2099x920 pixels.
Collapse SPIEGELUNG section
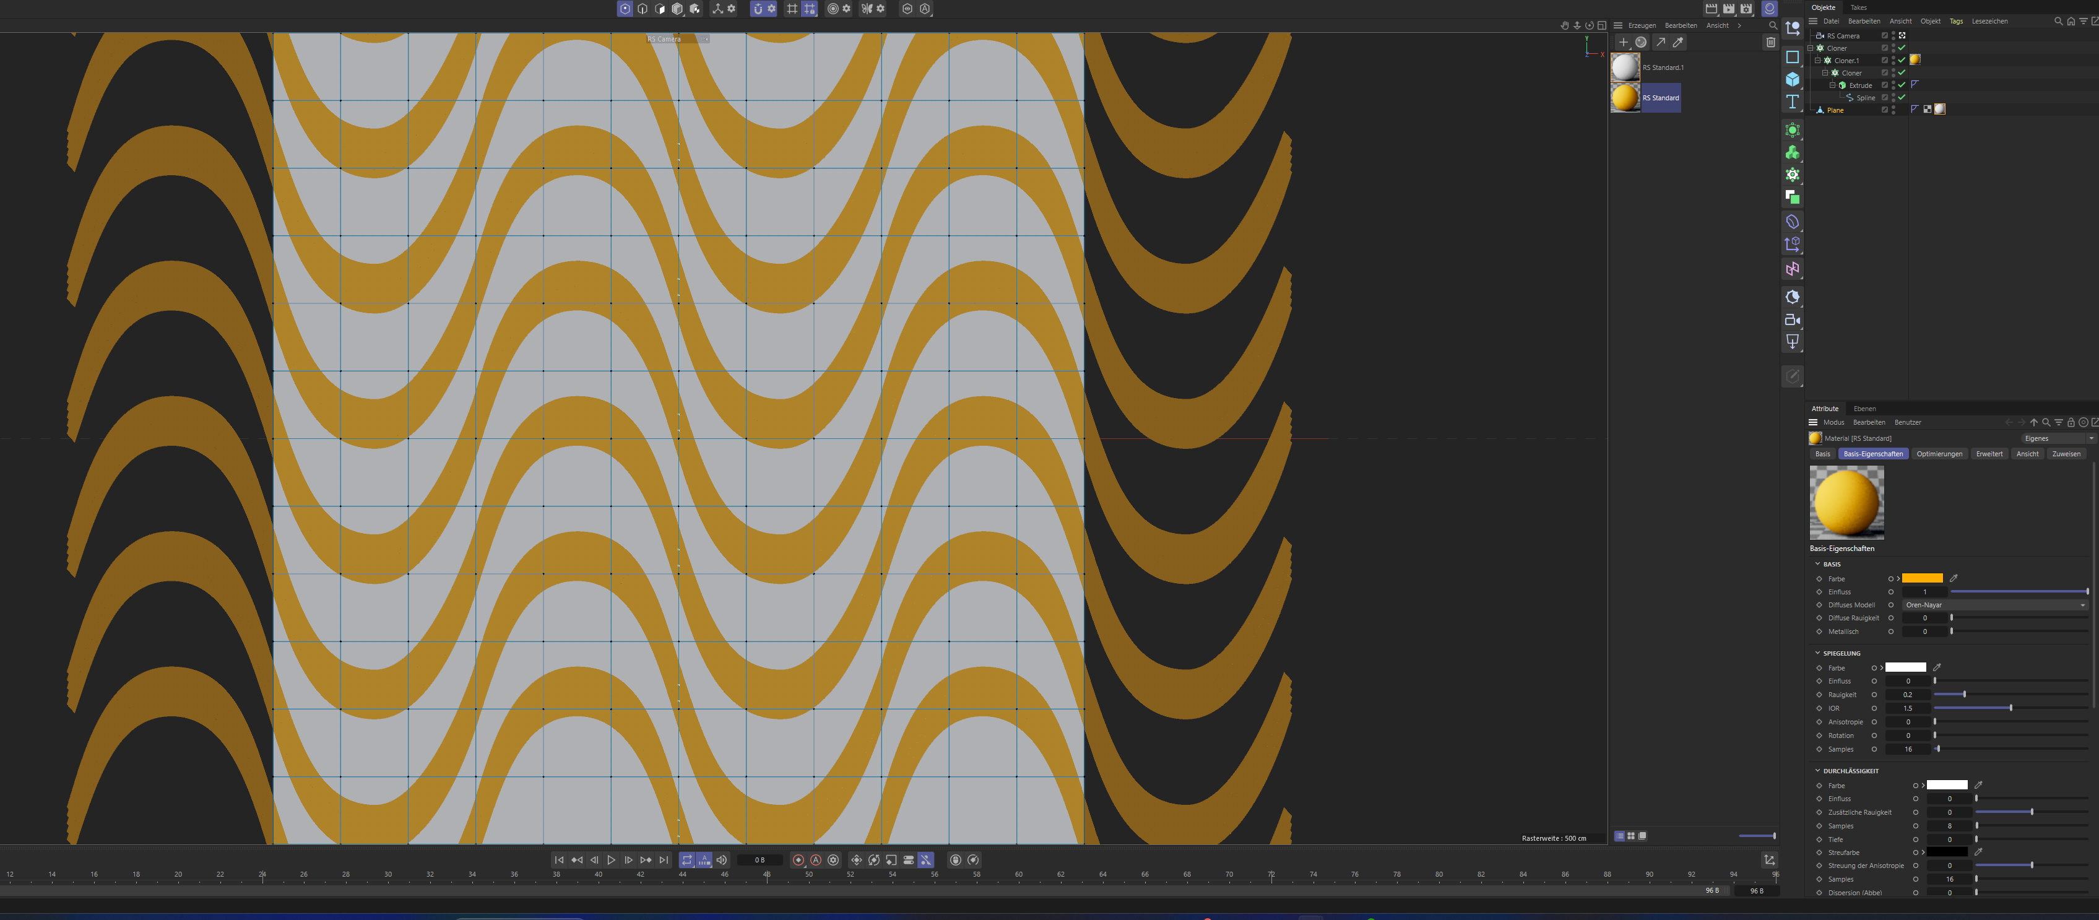tap(1817, 653)
